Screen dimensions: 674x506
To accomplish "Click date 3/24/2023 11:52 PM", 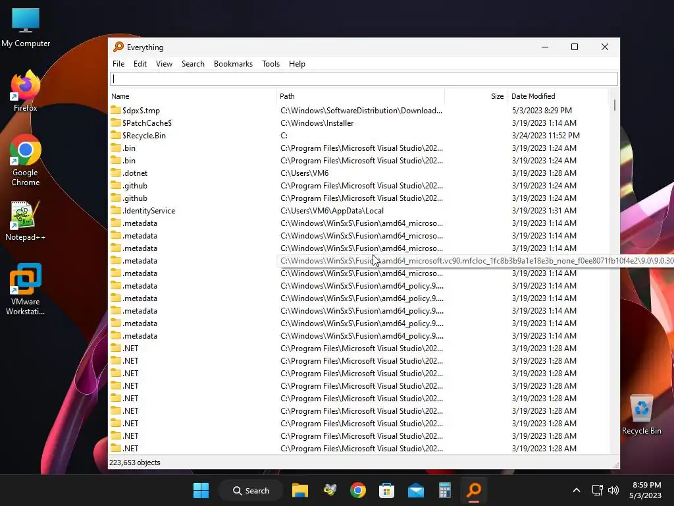I will click(546, 136).
